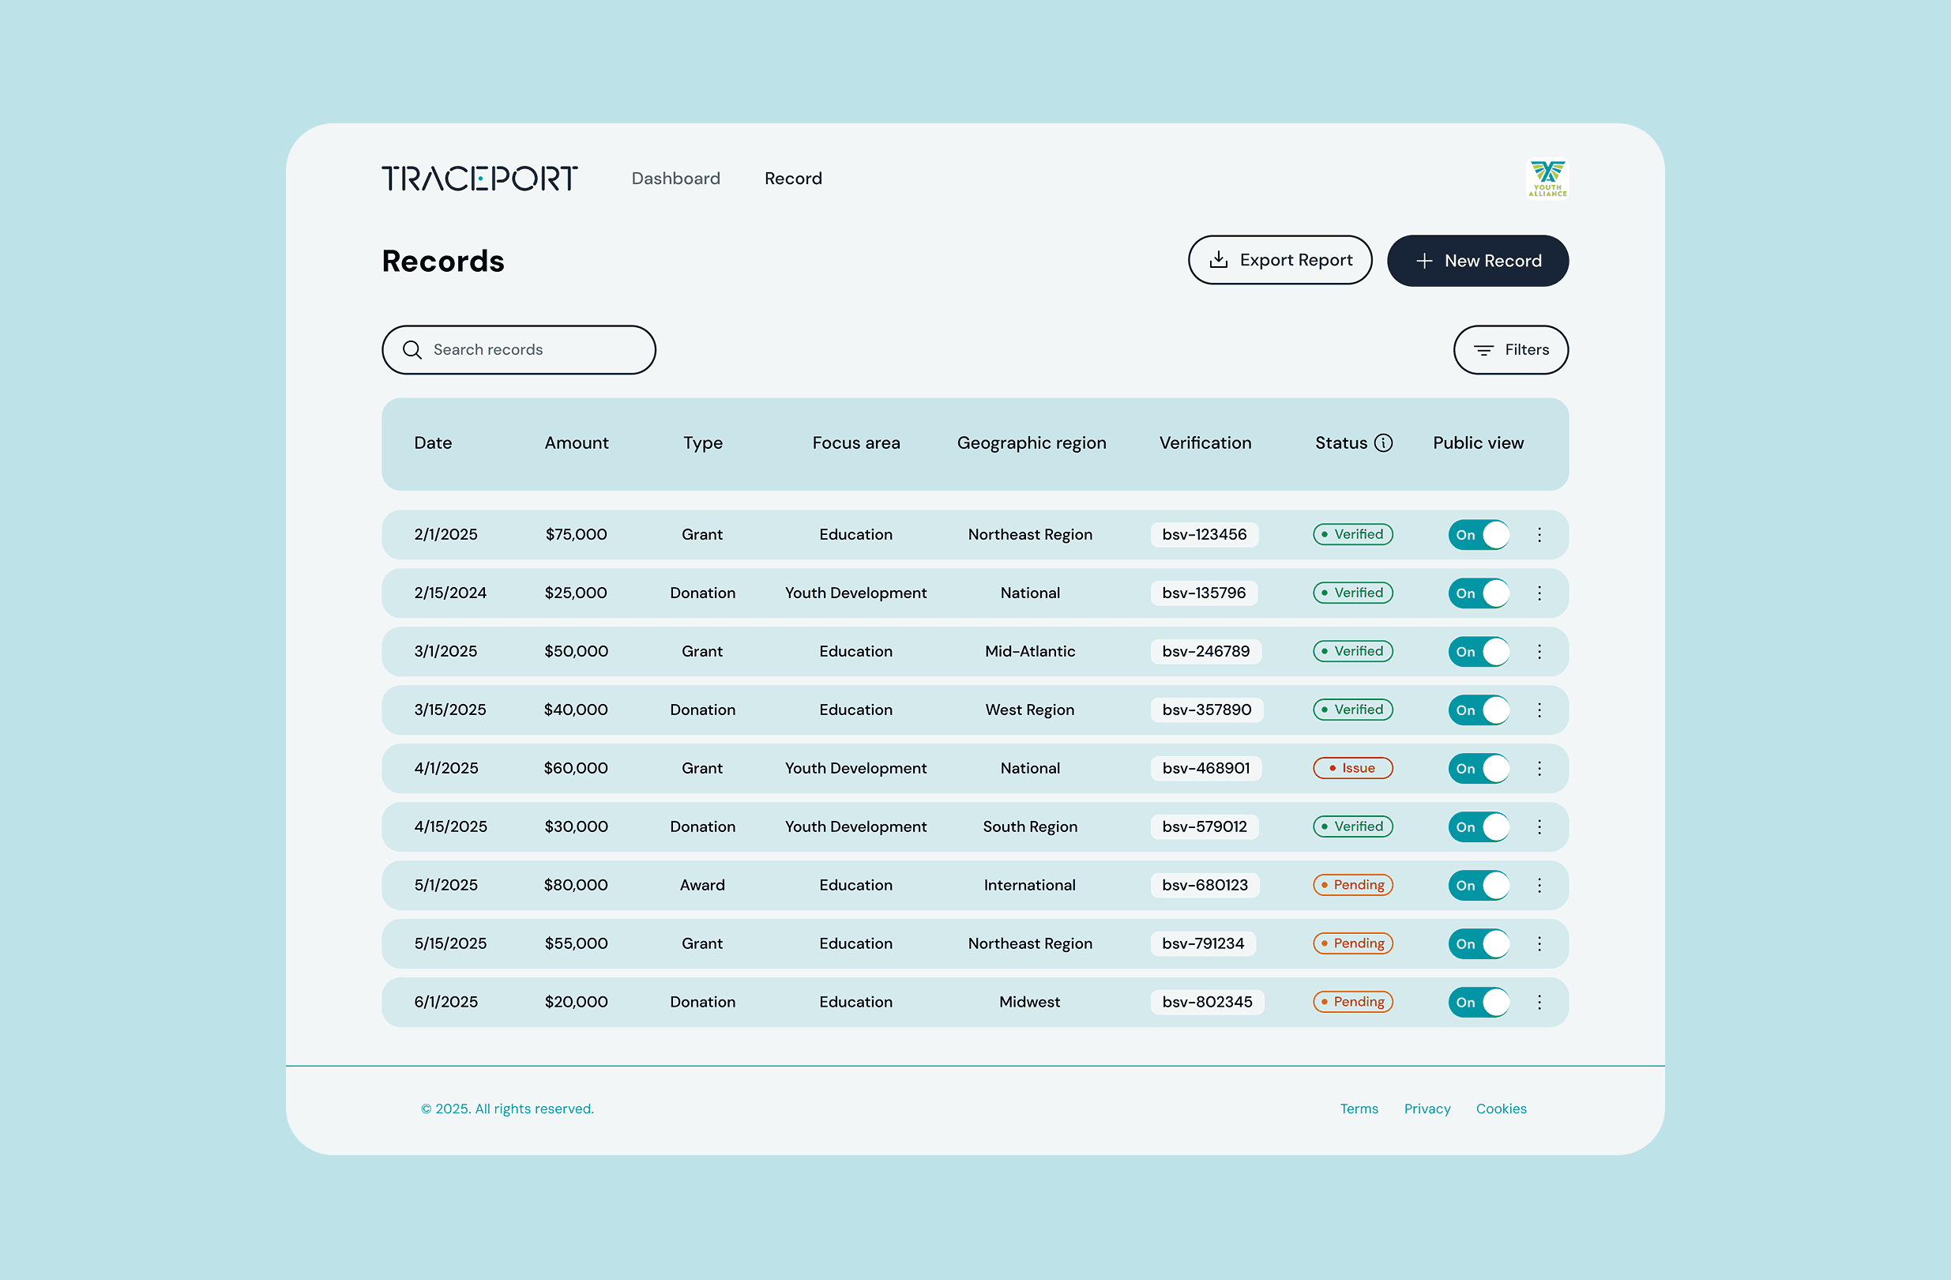Viewport: 1951px width, 1280px height.
Task: Toggle public view for 2/1/2025 record
Action: [1478, 535]
